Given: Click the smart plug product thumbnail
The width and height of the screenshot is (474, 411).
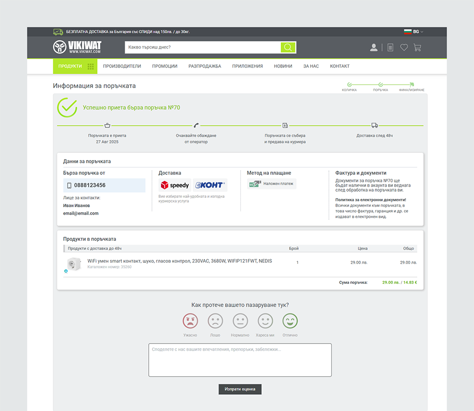Looking at the screenshot, I should pyautogui.click(x=74, y=264).
